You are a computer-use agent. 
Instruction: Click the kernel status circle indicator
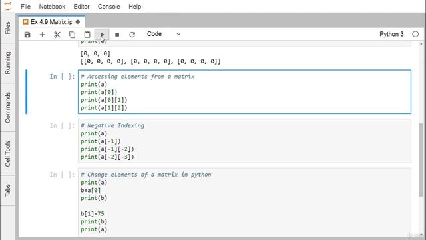coord(415,34)
